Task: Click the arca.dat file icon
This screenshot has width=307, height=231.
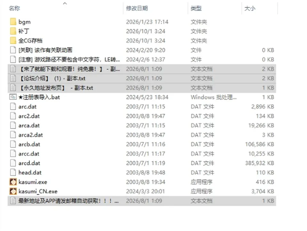Action: pyautogui.click(x=13, y=125)
